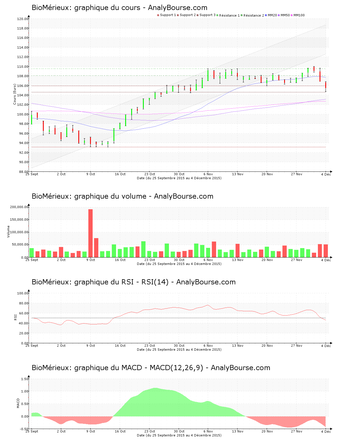This screenshot has height=443, width=343.
Task: Click the Support 3 legend entry
Action: point(206,15)
